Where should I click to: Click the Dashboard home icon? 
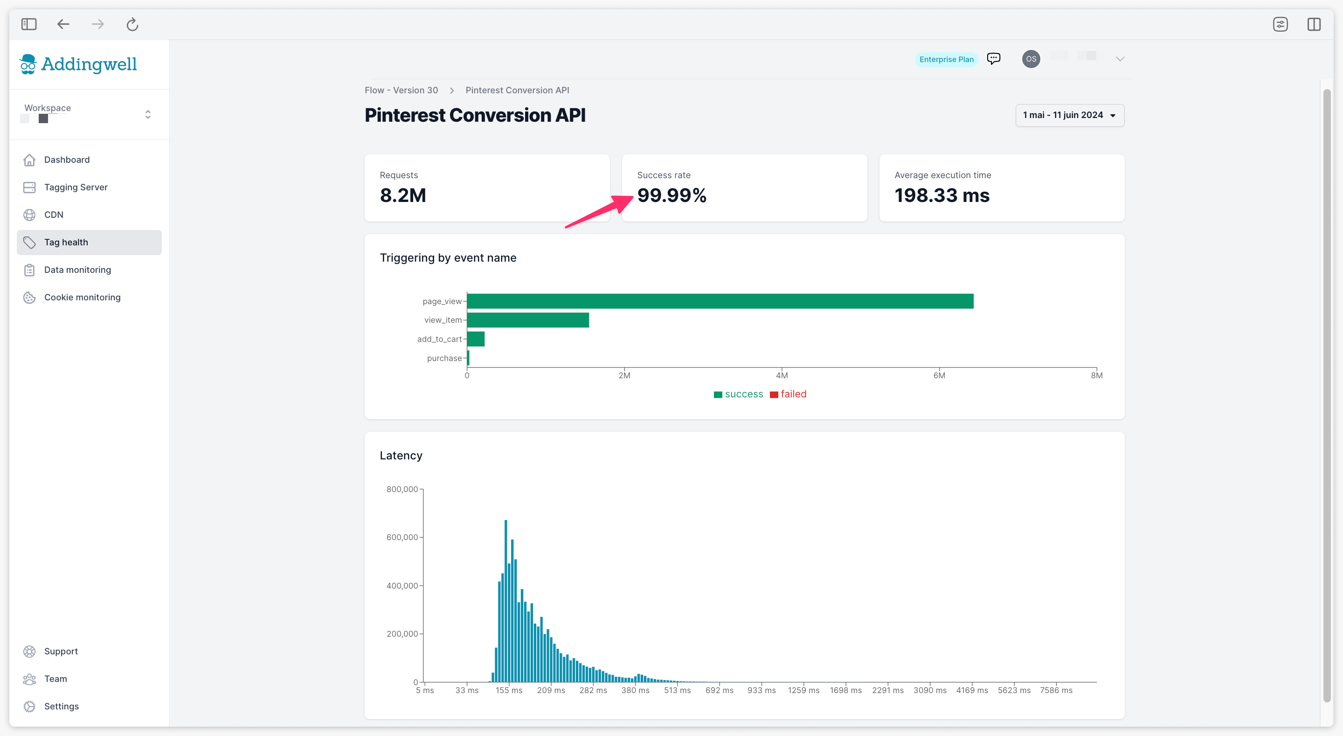[30, 160]
